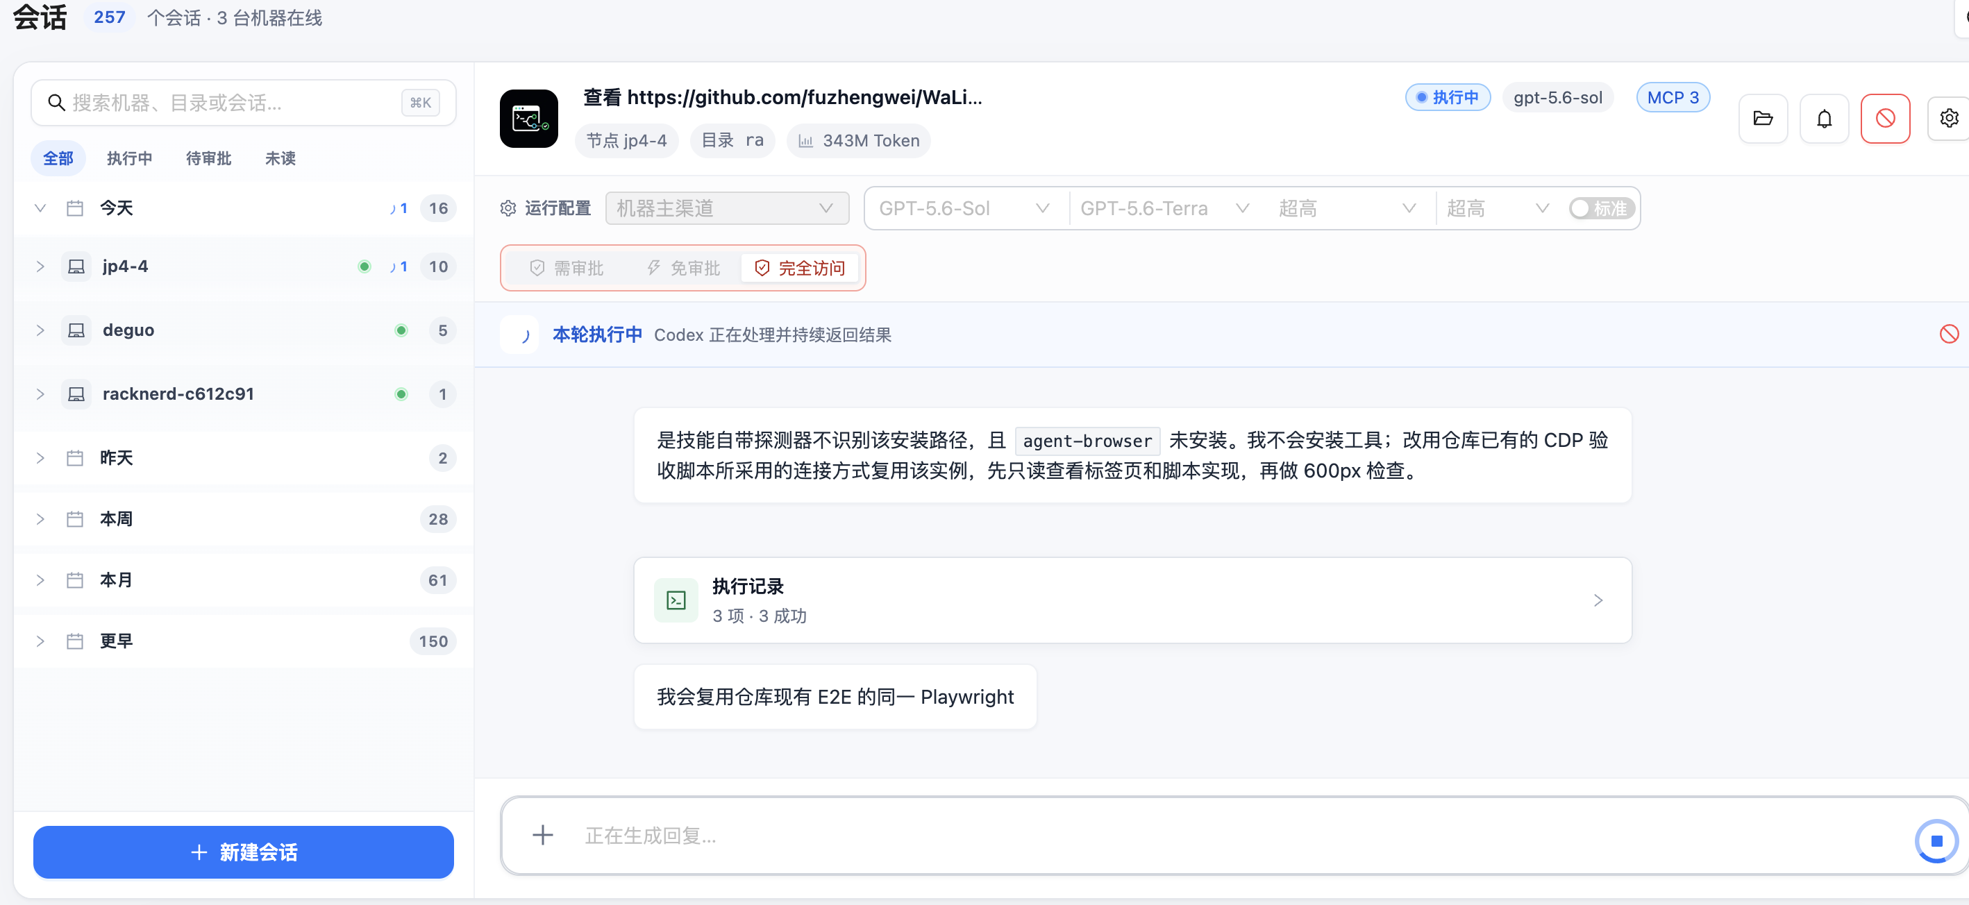Switch to the 全部 filter tab
1969x905 pixels.
[x=58, y=158]
